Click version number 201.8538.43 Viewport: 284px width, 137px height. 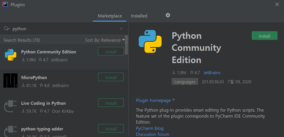click(213, 82)
